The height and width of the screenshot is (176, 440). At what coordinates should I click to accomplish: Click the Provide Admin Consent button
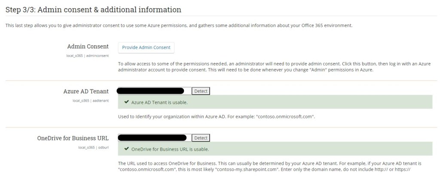[146, 47]
